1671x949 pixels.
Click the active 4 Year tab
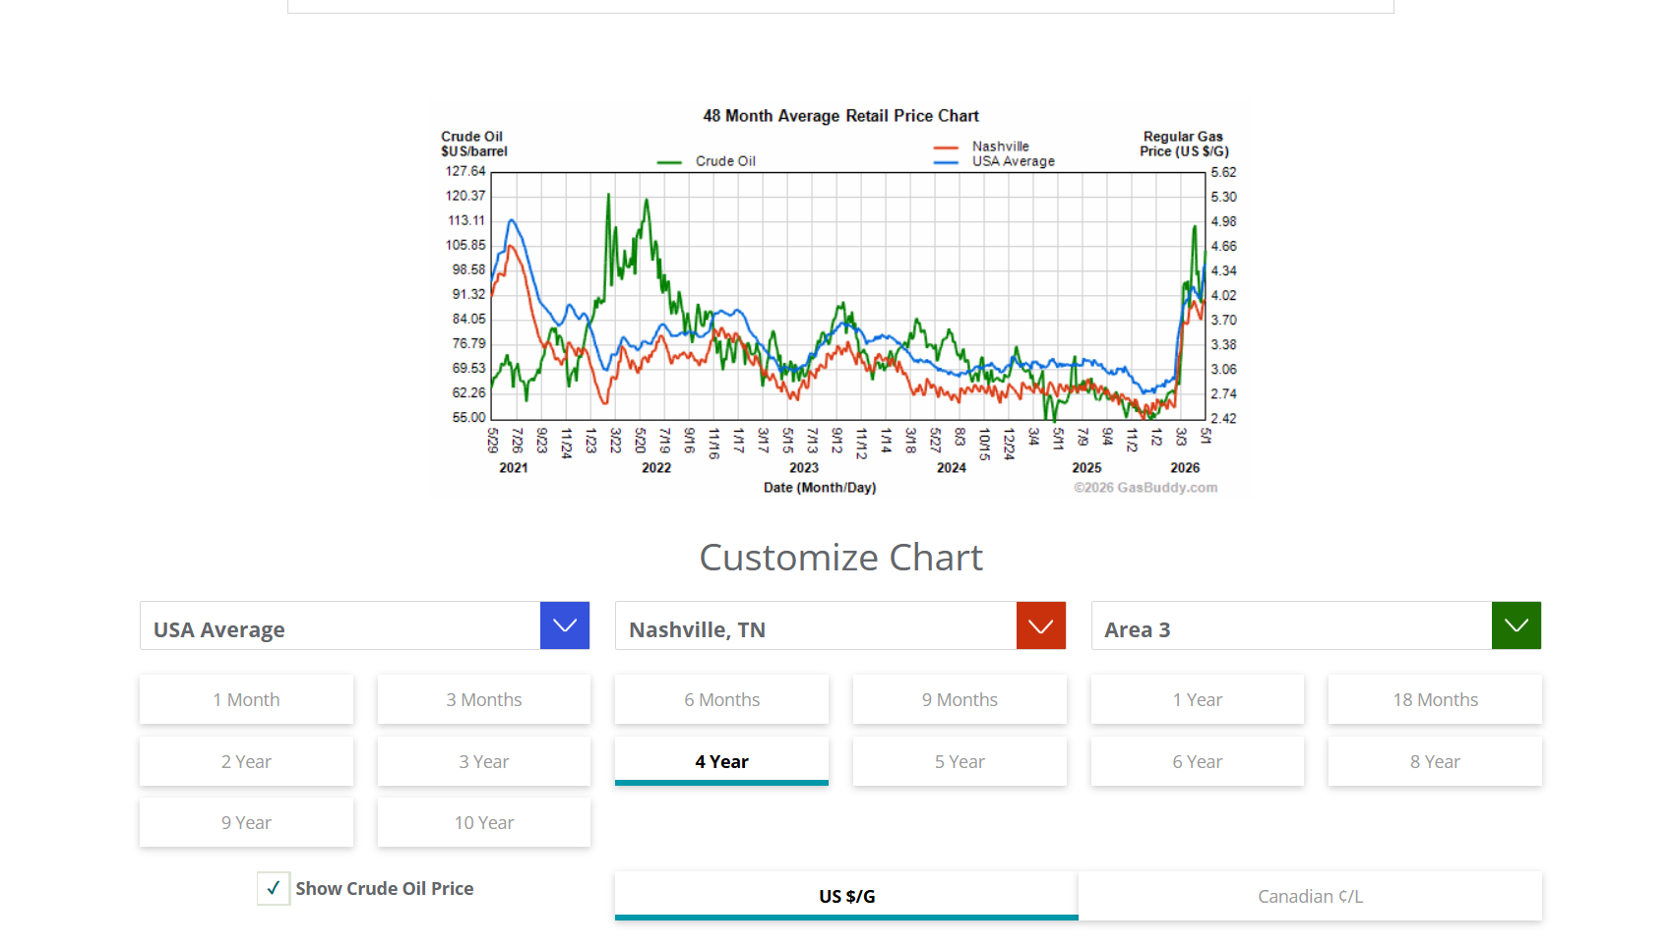tap(721, 761)
